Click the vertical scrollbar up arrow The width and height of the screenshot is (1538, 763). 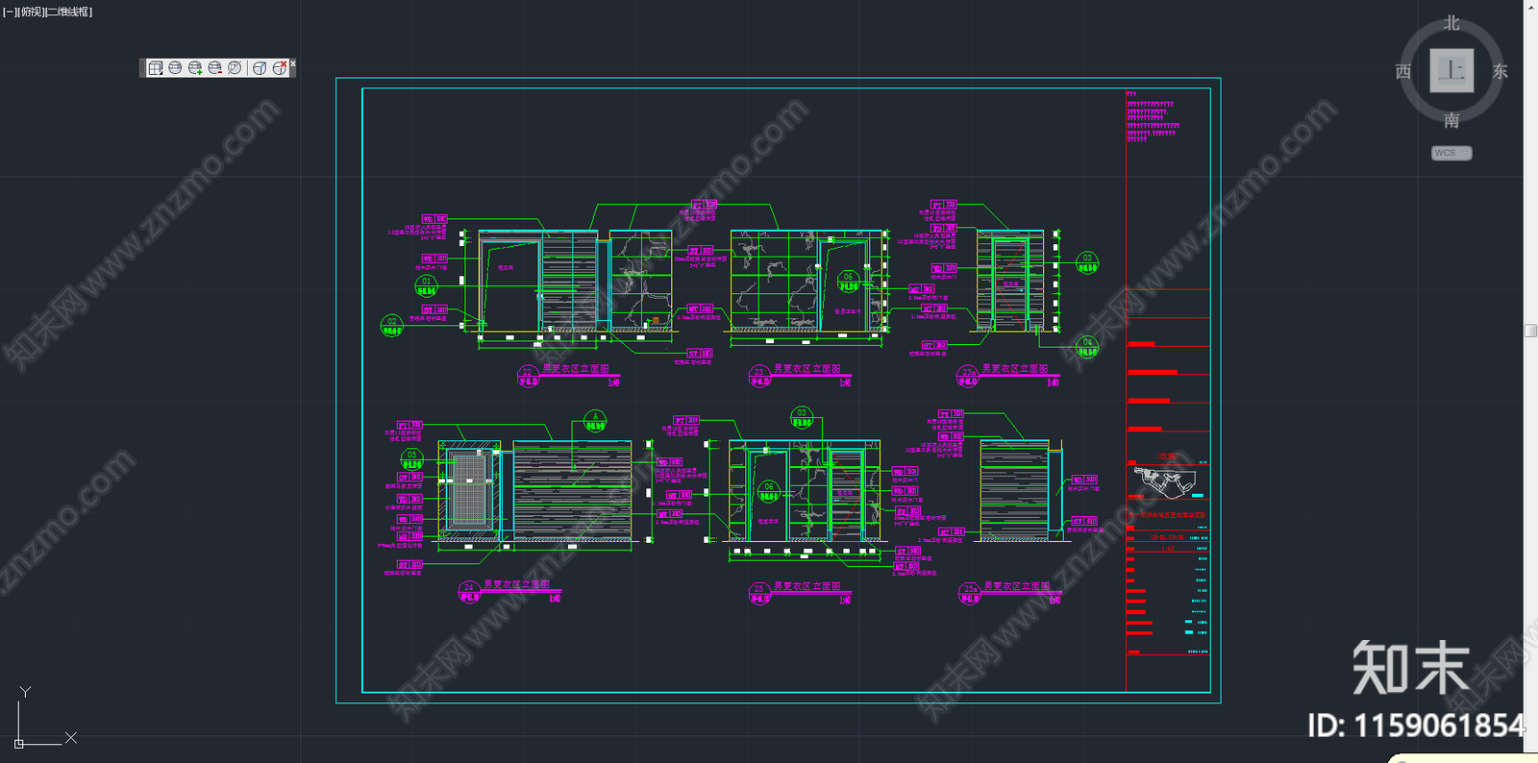[x=1531, y=7]
